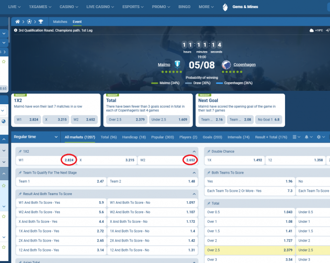Open the MORE menu
This screenshot has width=330, height=263.
click(x=206, y=7)
